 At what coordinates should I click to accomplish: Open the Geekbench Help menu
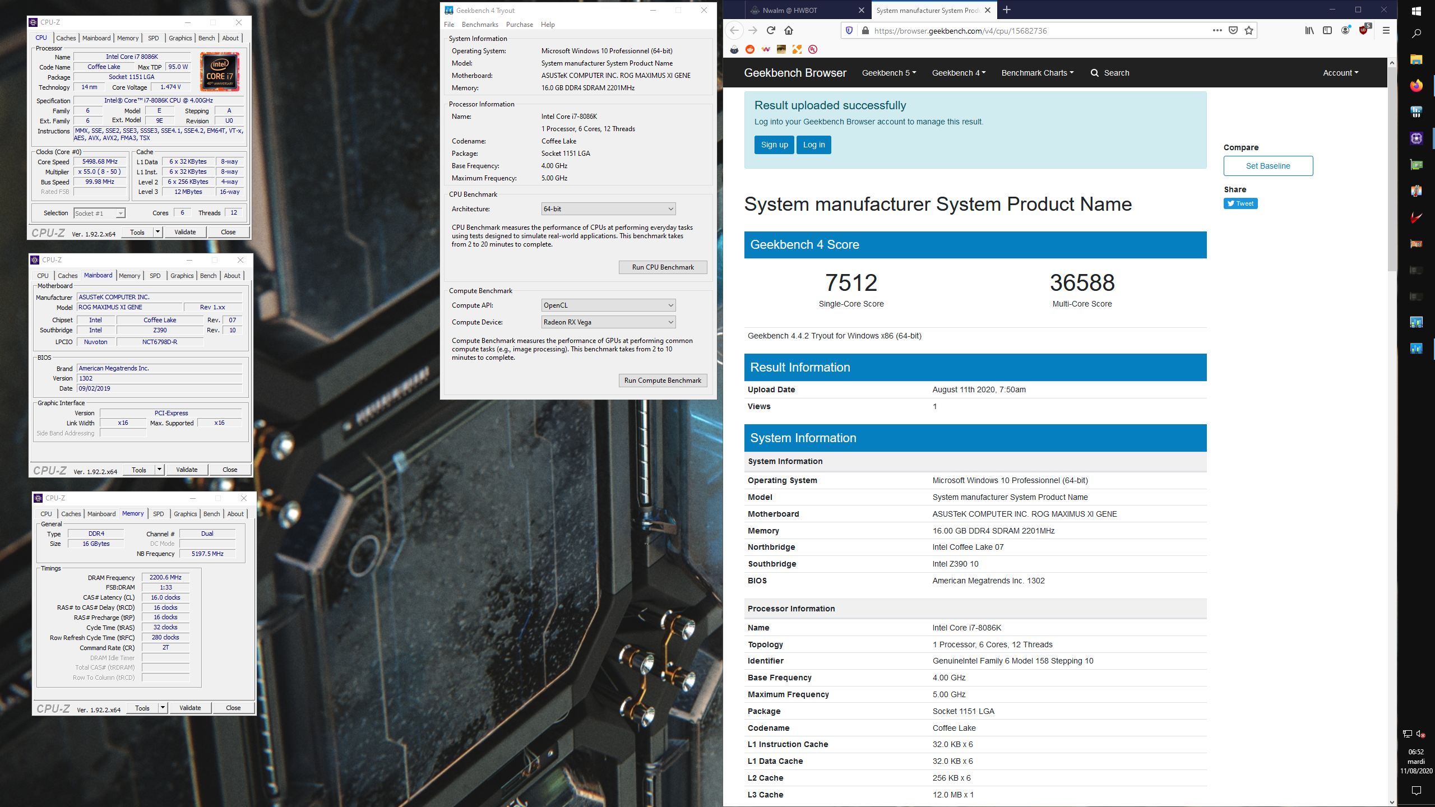click(548, 25)
